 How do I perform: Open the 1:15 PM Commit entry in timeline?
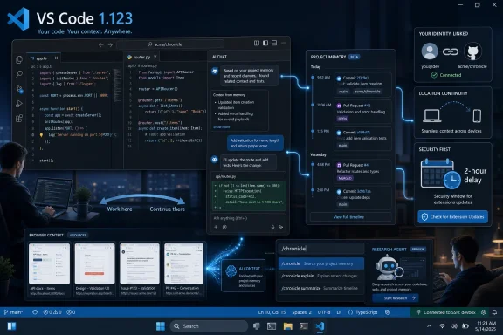pyautogui.click(x=362, y=139)
